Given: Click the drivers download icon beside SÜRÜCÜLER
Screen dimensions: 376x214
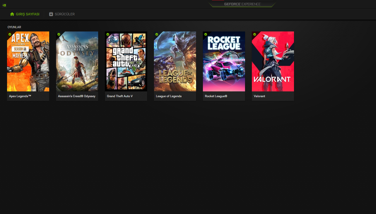Looking at the screenshot, I should click(51, 14).
